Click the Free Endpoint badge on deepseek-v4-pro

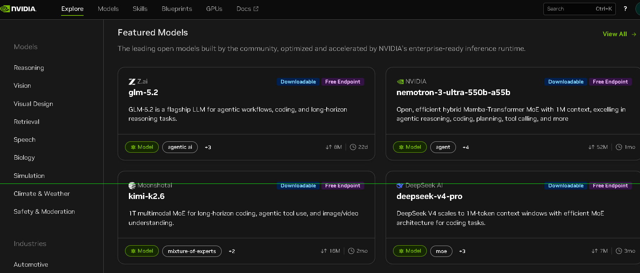(x=610, y=186)
